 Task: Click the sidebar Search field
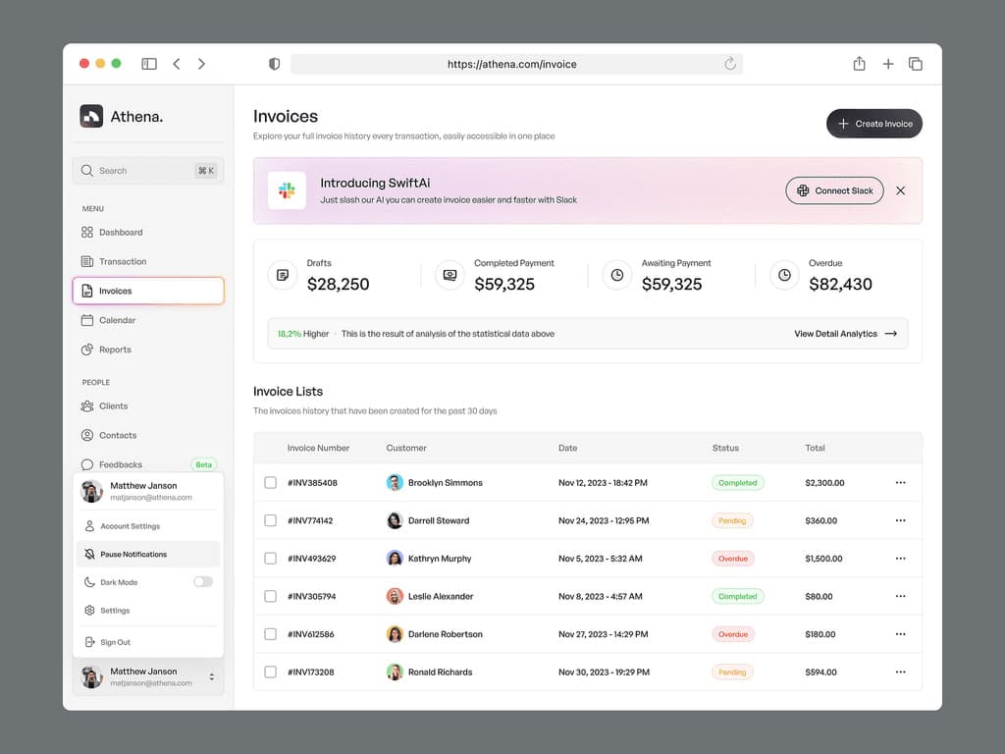pyautogui.click(x=148, y=171)
